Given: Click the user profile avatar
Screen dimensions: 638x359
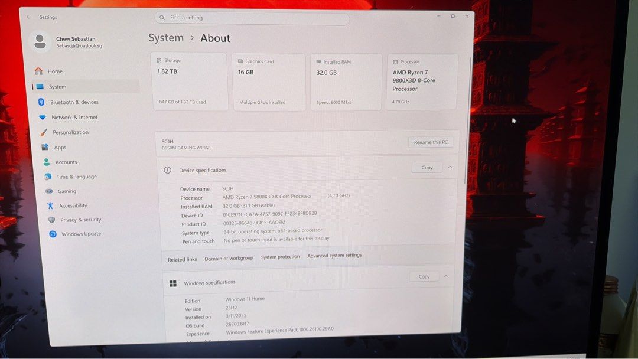Looking at the screenshot, I should tap(40, 41).
